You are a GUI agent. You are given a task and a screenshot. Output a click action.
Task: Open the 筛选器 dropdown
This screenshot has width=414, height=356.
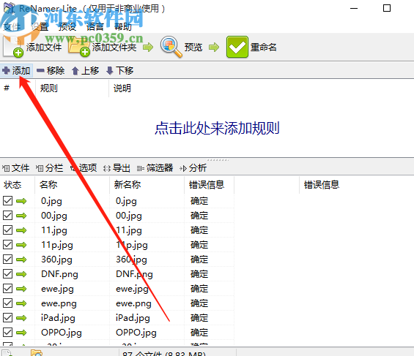tap(155, 168)
